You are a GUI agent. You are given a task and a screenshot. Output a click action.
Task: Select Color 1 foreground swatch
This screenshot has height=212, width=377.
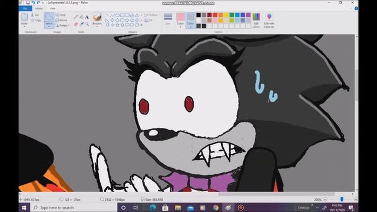(x=180, y=21)
